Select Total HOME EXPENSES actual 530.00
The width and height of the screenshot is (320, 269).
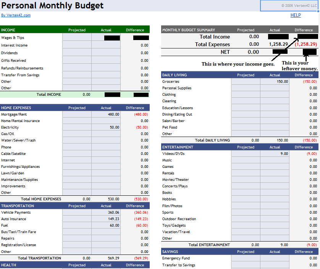[x=113, y=199]
